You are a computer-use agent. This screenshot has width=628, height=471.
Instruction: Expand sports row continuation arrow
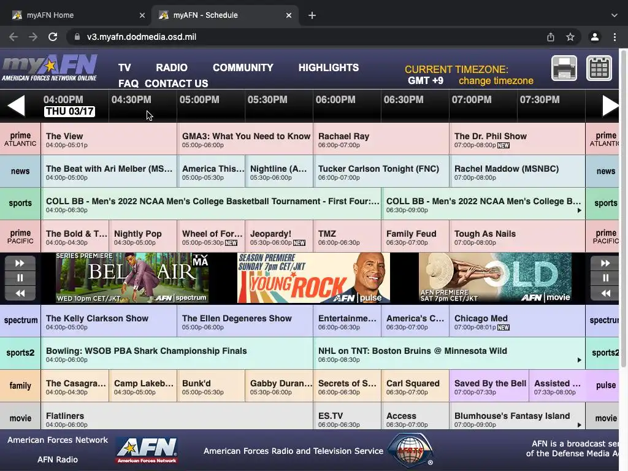pos(579,210)
